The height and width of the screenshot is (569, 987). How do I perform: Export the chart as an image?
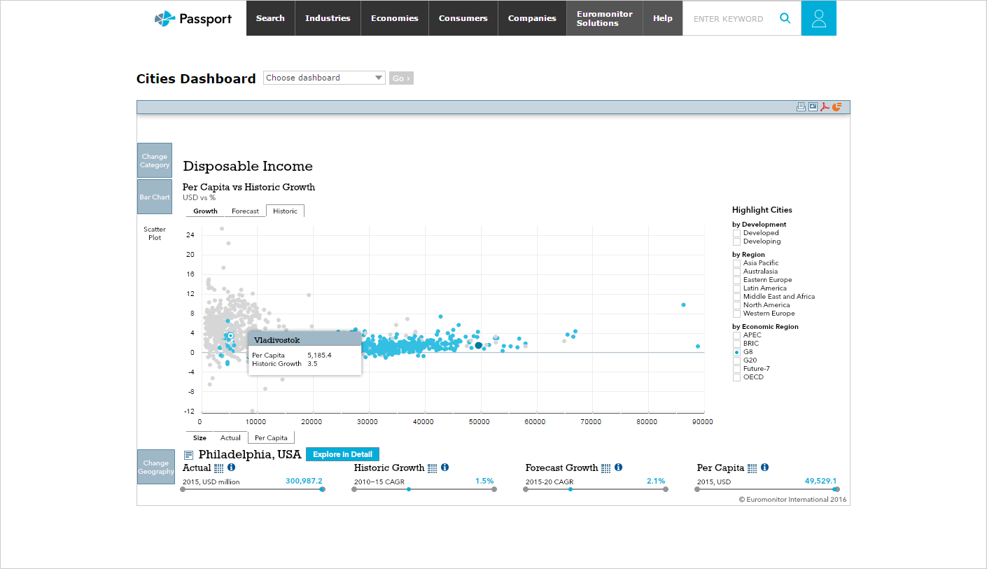click(x=813, y=106)
